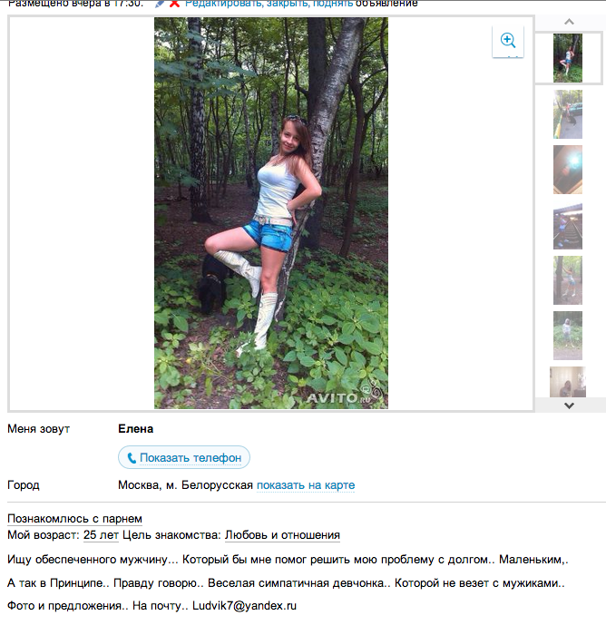Click the magnifier zoom icon on the photo
The width and height of the screenshot is (606, 635).
click(x=507, y=41)
